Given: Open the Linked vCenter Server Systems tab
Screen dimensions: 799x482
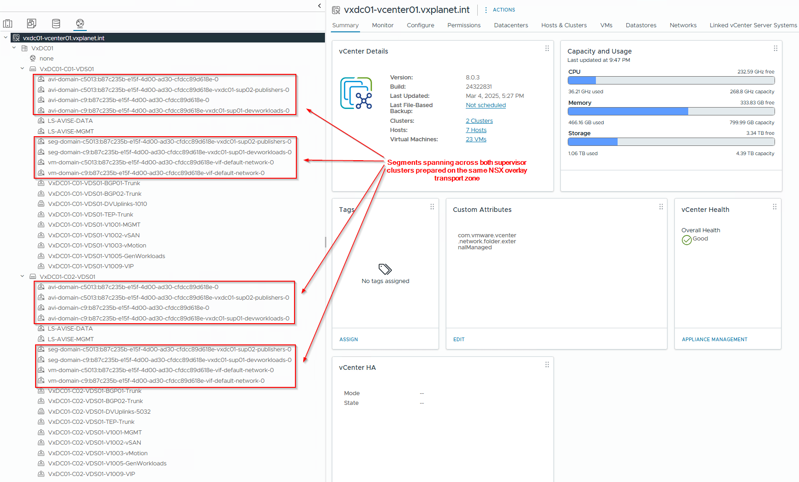Looking at the screenshot, I should pyautogui.click(x=753, y=25).
